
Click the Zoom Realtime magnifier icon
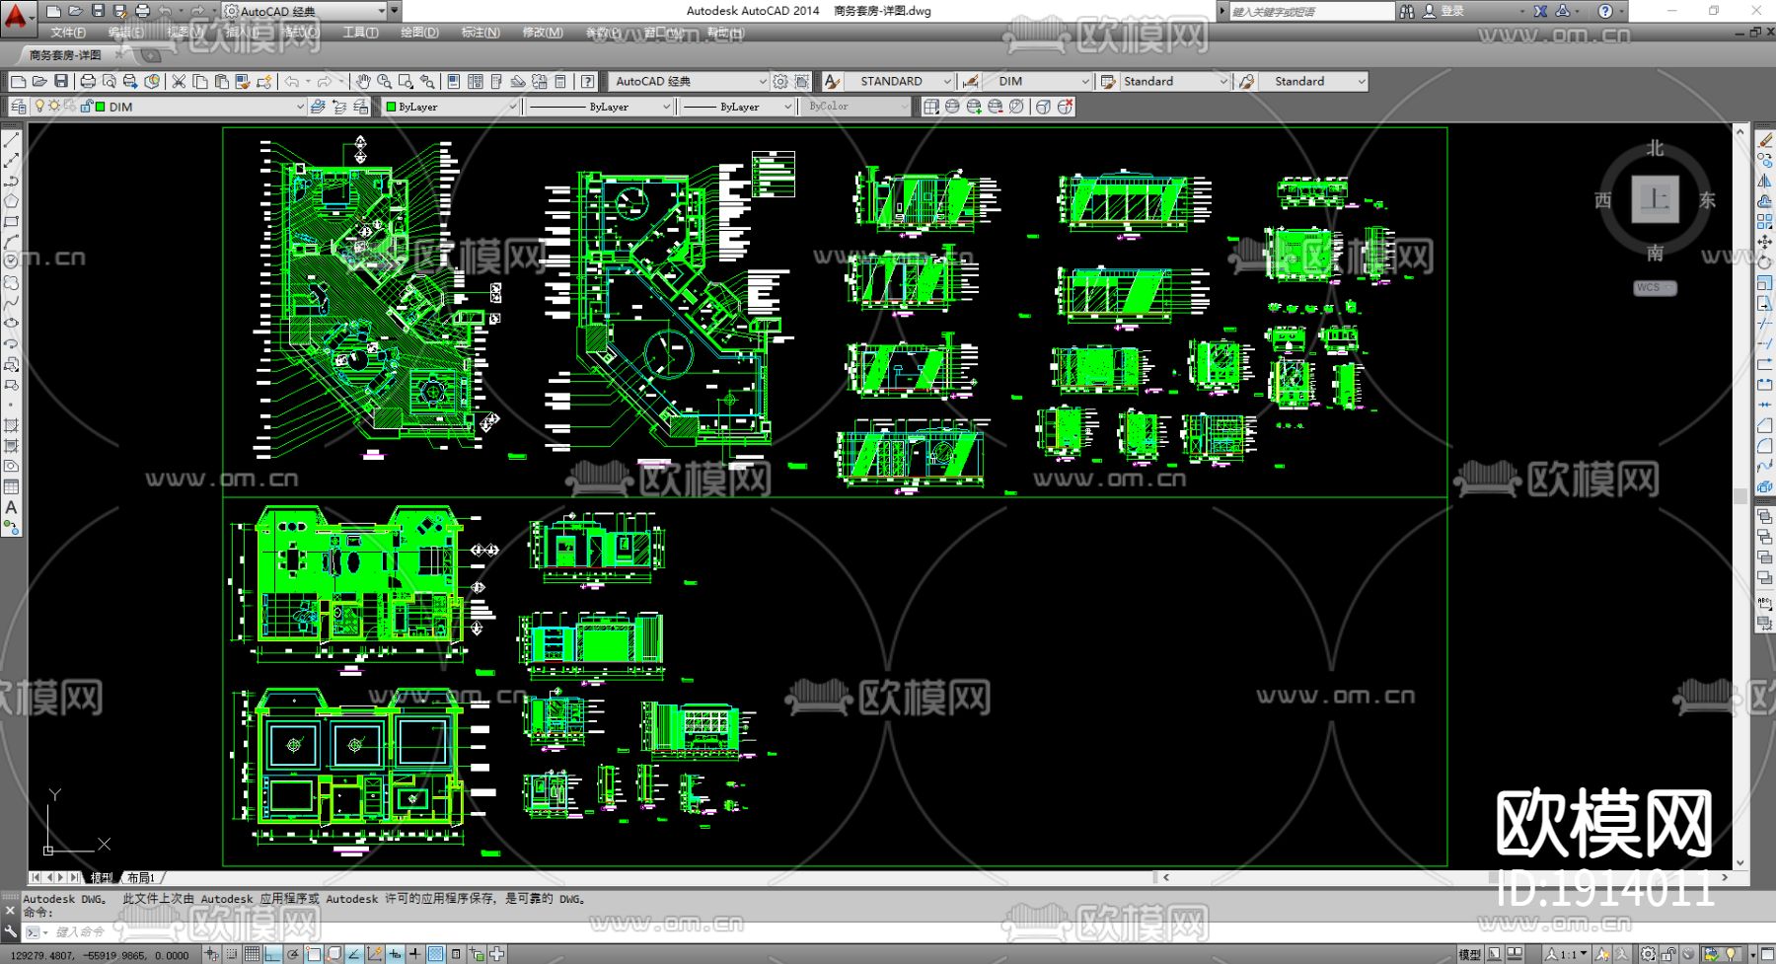(x=384, y=82)
